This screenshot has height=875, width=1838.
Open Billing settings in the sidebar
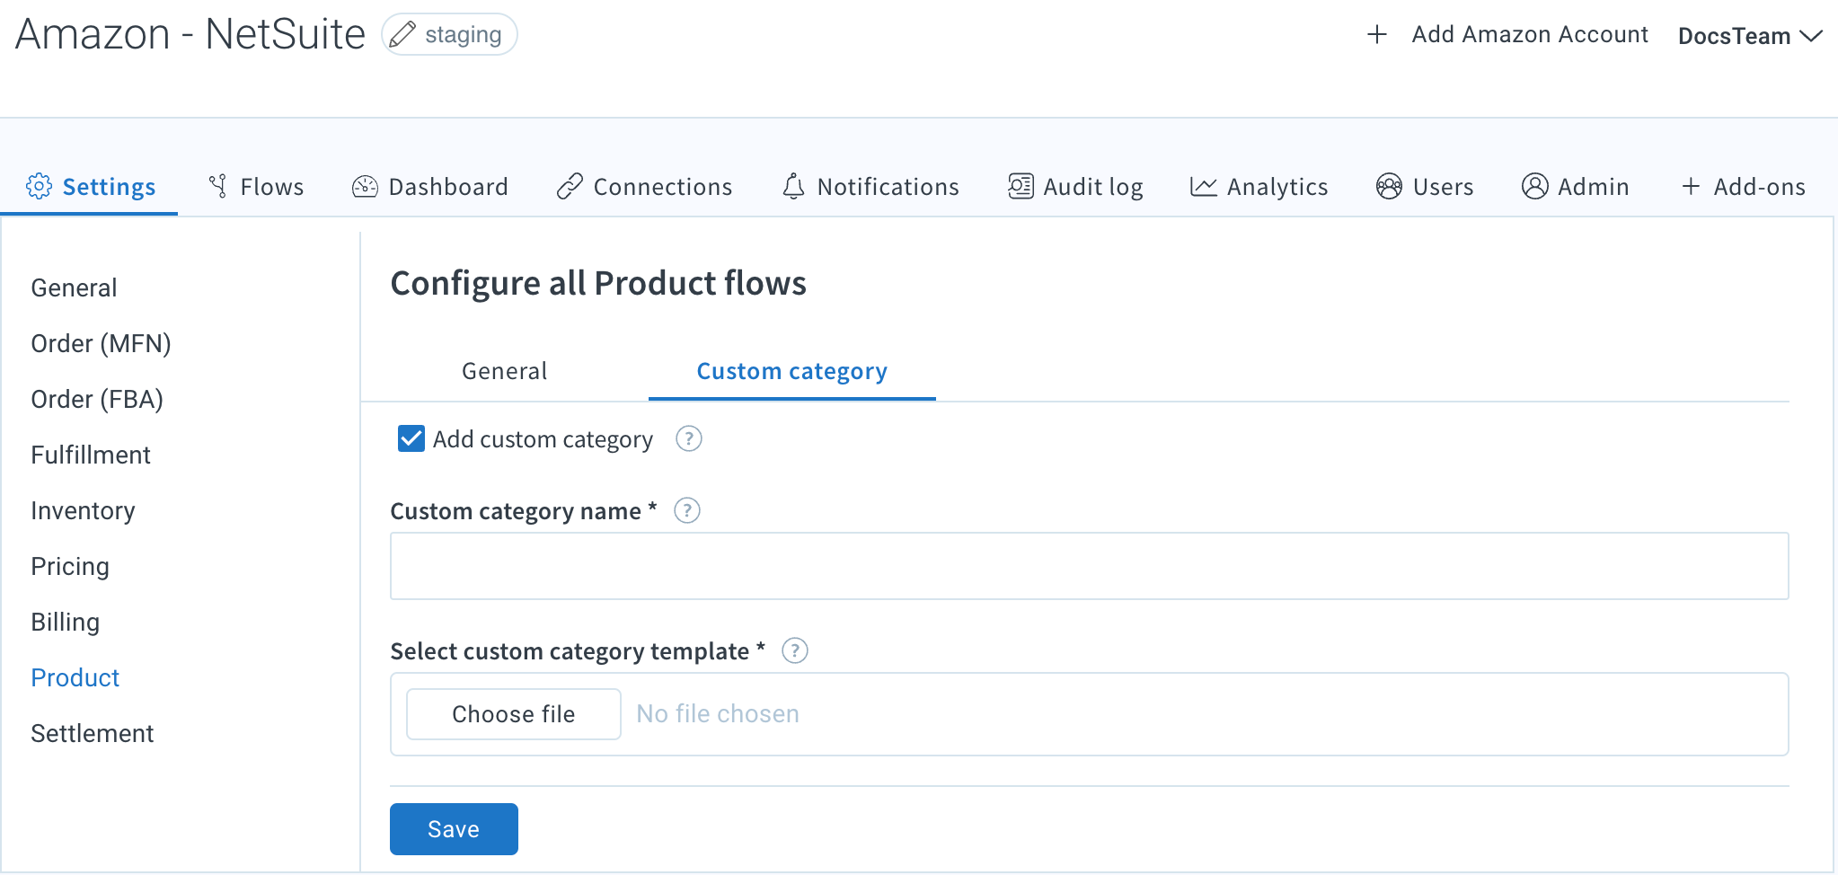(x=65, y=622)
